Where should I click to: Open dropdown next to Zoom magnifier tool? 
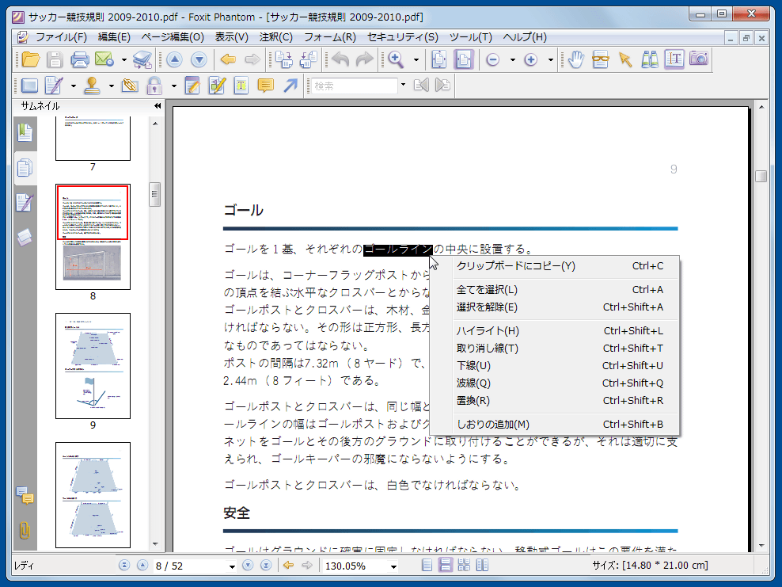point(416,60)
